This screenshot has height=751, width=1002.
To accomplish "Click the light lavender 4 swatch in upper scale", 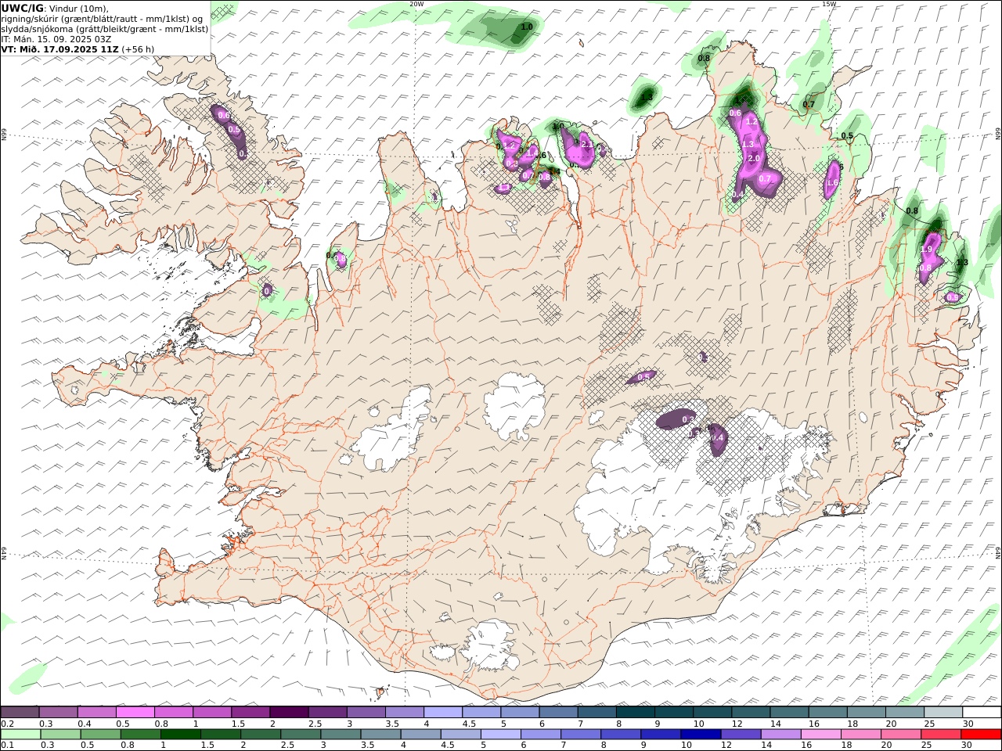I will pyautogui.click(x=442, y=713).
